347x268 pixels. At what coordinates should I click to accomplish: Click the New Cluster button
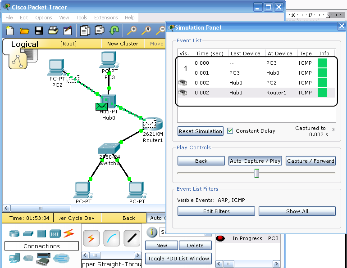[123, 44]
